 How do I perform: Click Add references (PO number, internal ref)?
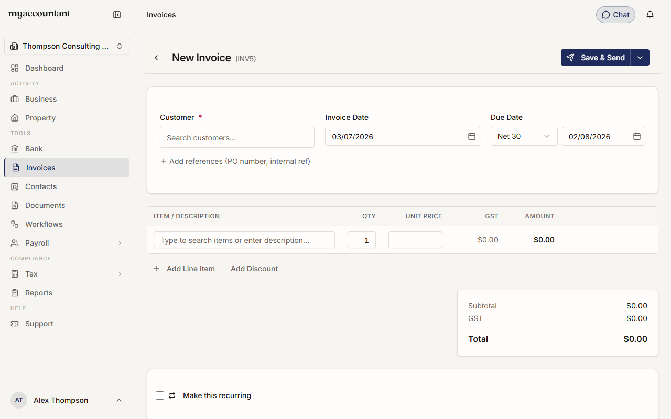[235, 161]
